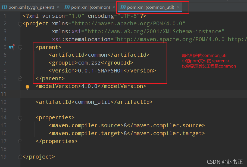Click the closing </properties> tag
247x167 pixels.
point(57,141)
